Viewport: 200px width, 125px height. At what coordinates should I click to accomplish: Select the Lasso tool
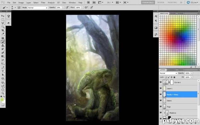[3, 23]
